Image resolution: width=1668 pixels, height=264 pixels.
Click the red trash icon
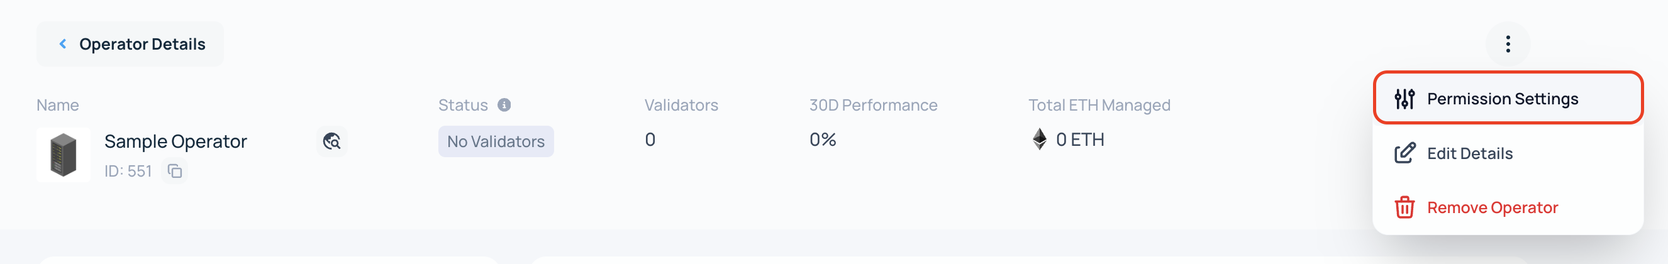point(1404,207)
